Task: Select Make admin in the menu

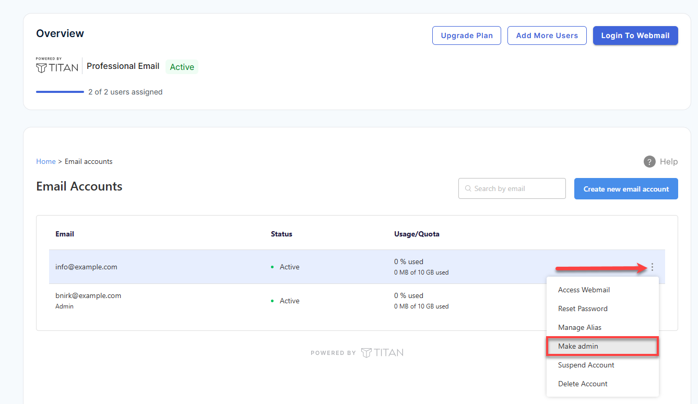Action: 602,346
